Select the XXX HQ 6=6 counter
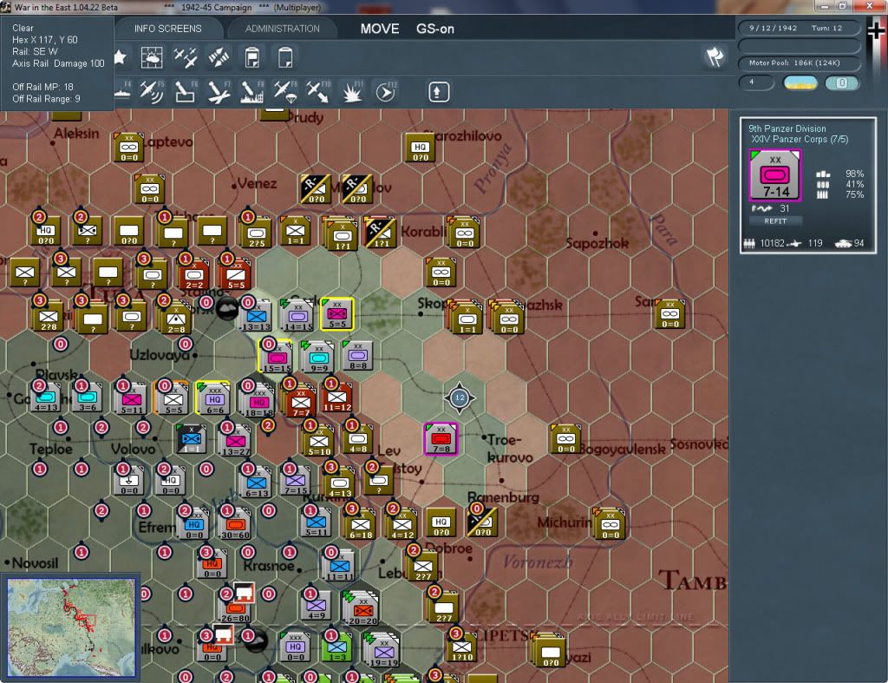 pos(213,397)
